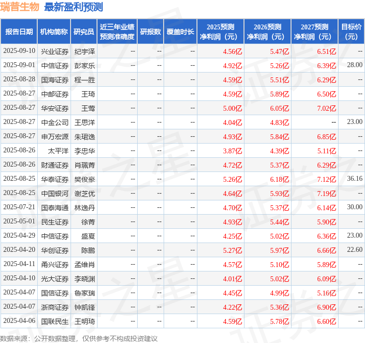Click analyst name 纪宇泽
Viewport: 365px width, 343px height.
[x=85, y=51]
